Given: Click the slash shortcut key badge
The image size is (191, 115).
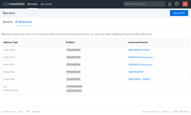Looking at the screenshot, I should [x=162, y=4].
